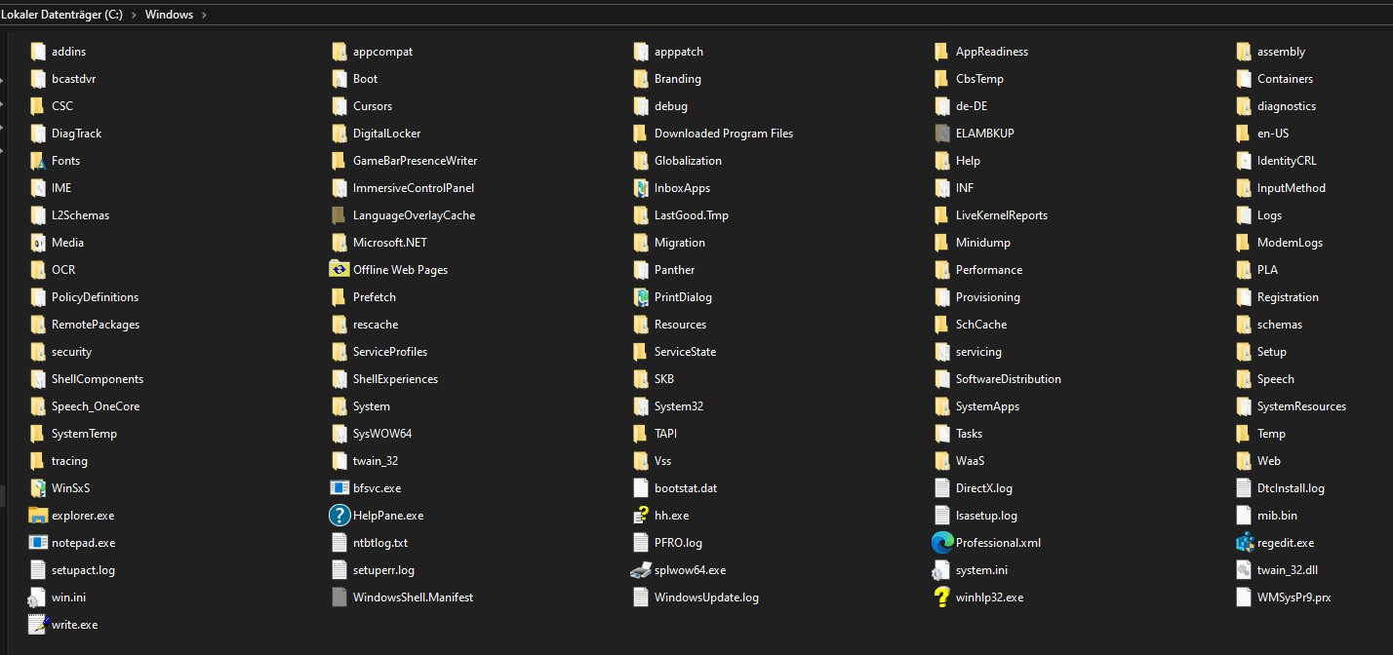
Task: Select the bootstat.dat file icon
Action: (640, 488)
